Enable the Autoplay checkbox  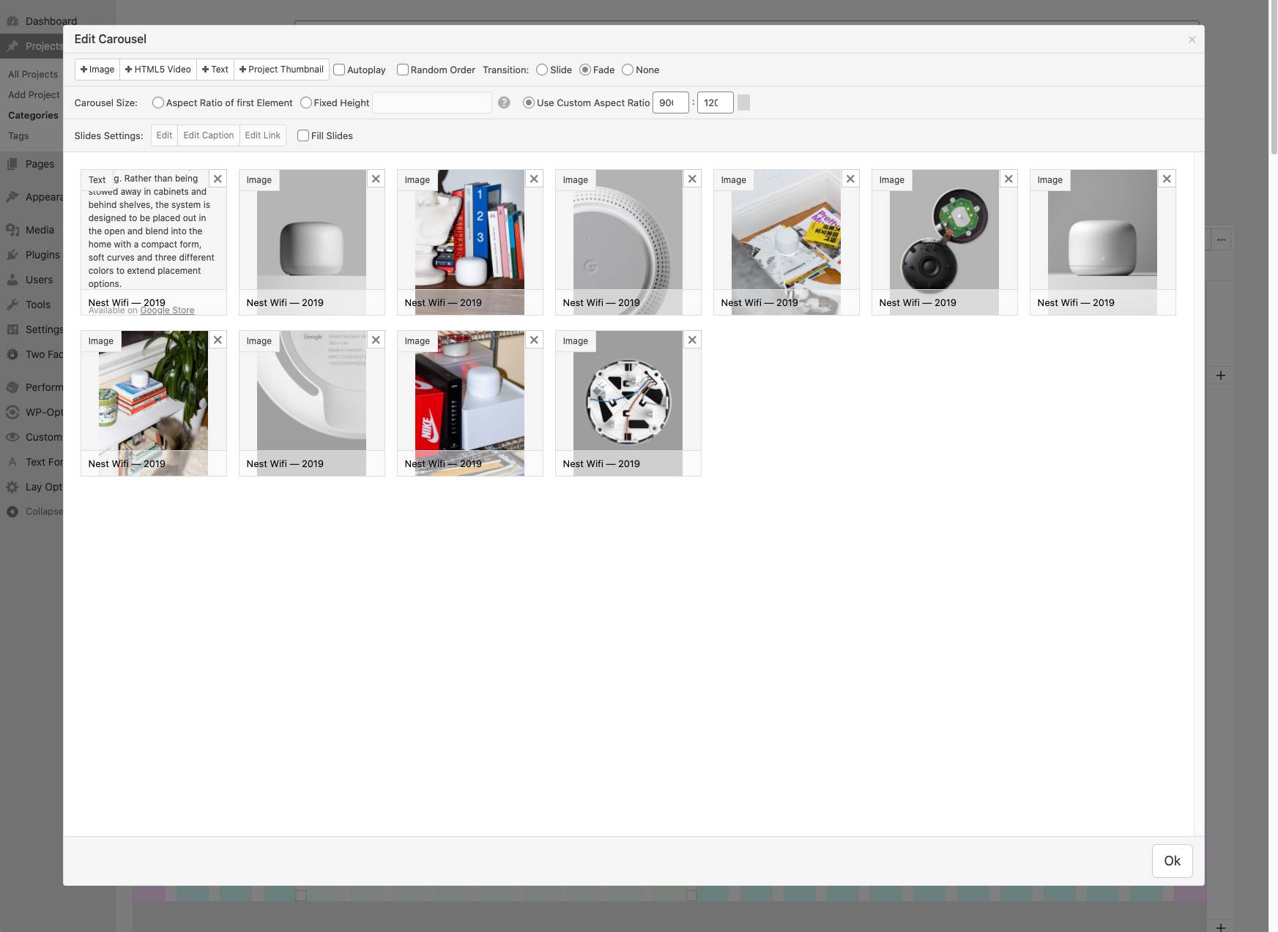[339, 70]
